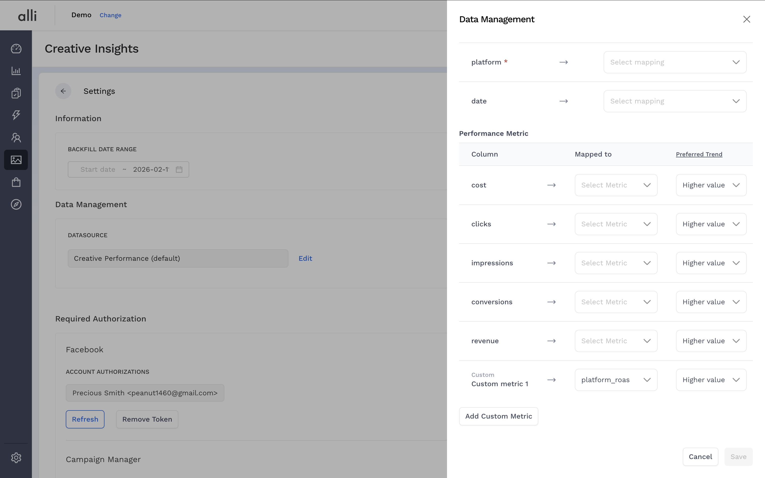Open the platform Select mapping dropdown

click(675, 62)
